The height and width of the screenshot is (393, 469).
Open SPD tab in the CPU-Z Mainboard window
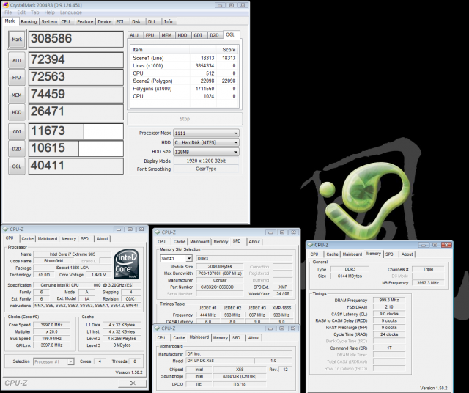[x=236, y=337]
